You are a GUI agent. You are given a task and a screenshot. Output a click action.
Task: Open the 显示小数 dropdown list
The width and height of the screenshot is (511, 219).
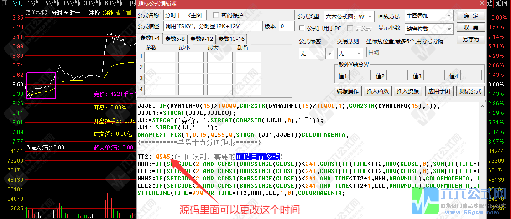[449, 28]
